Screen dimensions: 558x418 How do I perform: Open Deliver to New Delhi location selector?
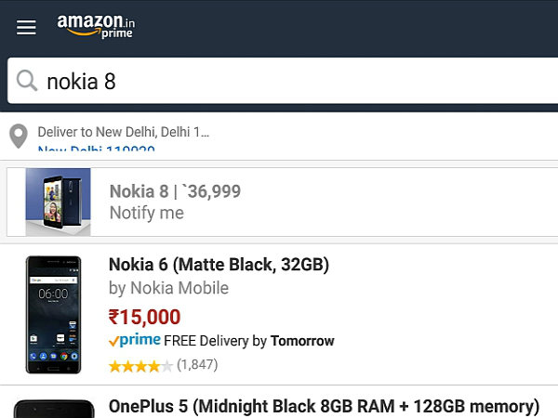coord(123,132)
